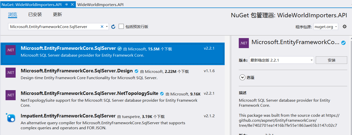Enable 包括预发行版 (include prerelease) checkbox
This screenshot has width=352, height=135.
[121, 26]
